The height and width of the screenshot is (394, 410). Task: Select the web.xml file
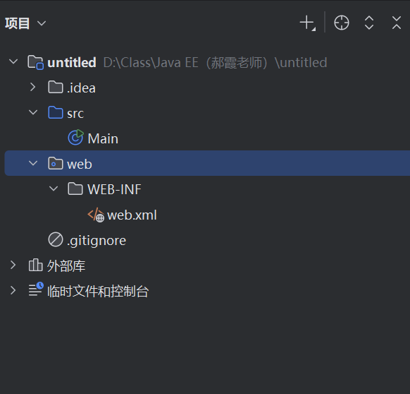tap(132, 215)
